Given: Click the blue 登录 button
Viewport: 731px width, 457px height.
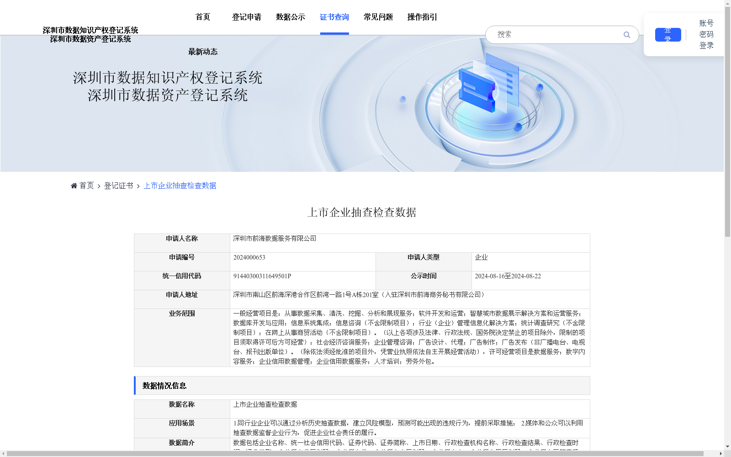Looking at the screenshot, I should [668, 35].
